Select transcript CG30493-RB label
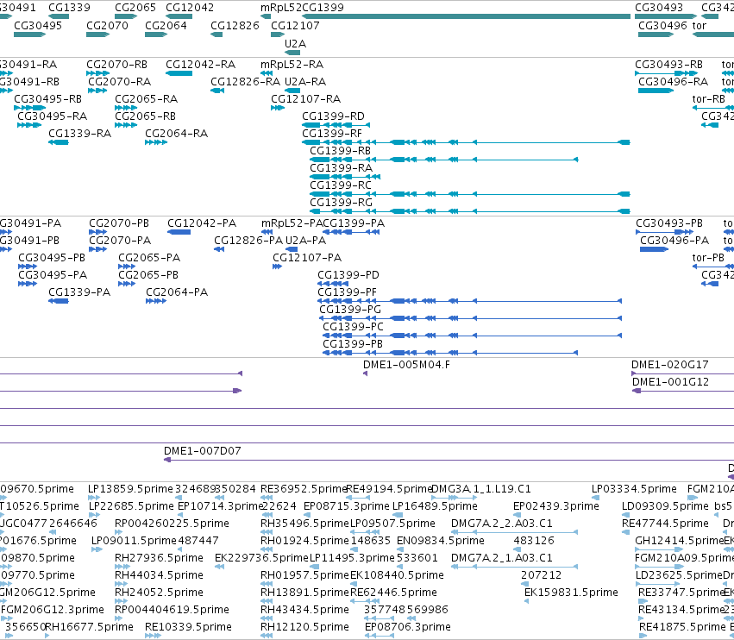Screen dimensions: 734x640 668,64
